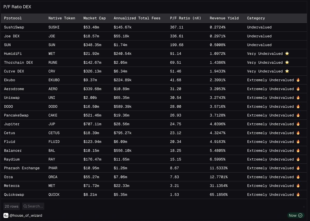Viewport: 310px width, 221px height.
Task: Click the $65.35m annualized fees value
Action: 121,98
